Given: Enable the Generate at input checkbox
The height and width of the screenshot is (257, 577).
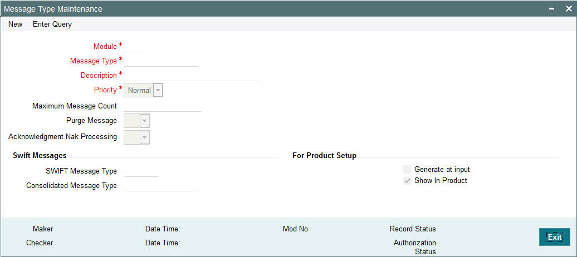Looking at the screenshot, I should tap(407, 170).
